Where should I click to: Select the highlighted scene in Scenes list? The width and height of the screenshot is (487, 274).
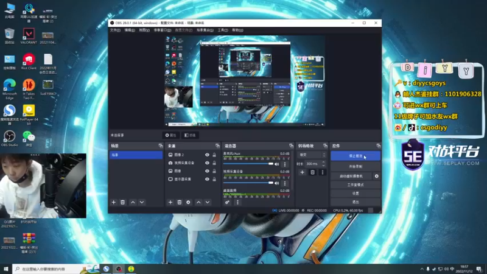[x=136, y=155]
